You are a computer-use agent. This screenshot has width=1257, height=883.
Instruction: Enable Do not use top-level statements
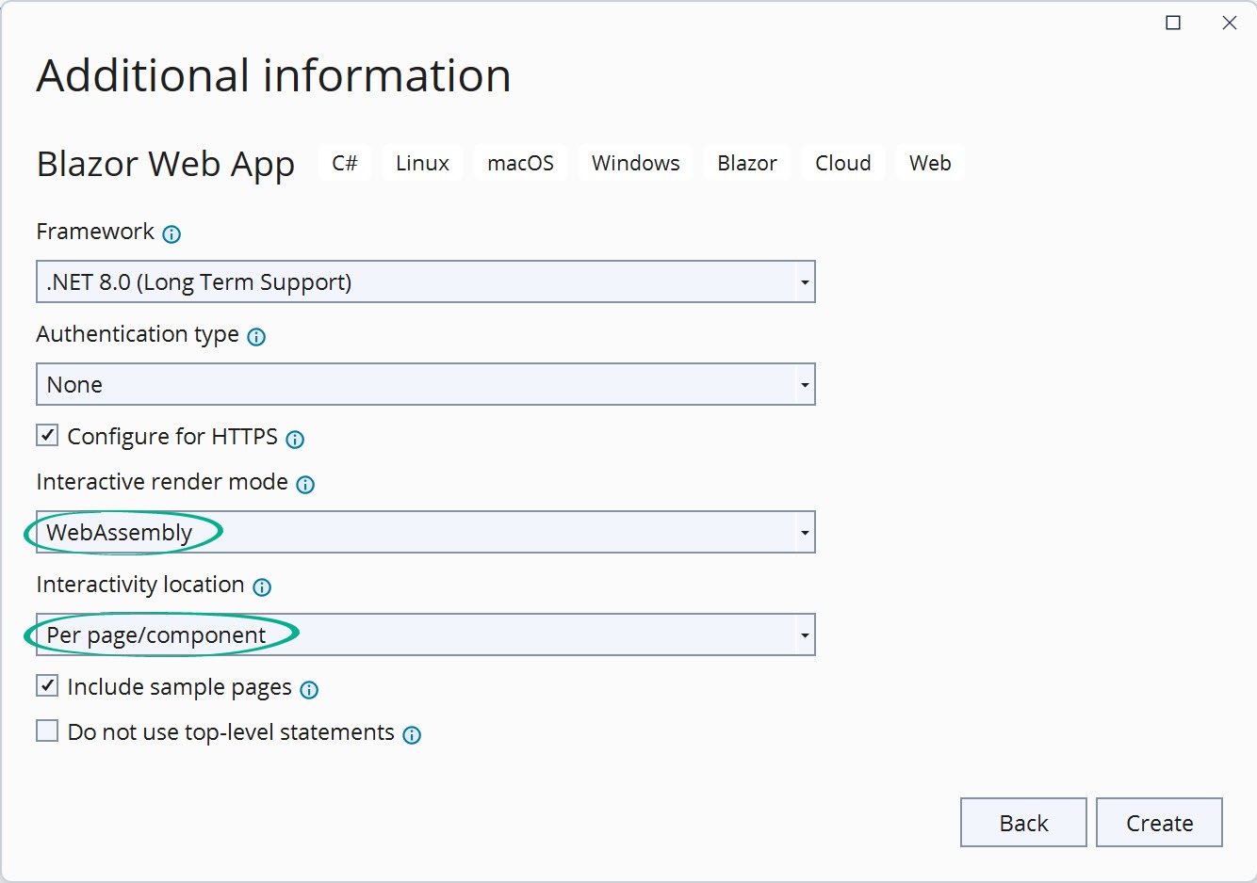pyautogui.click(x=47, y=730)
